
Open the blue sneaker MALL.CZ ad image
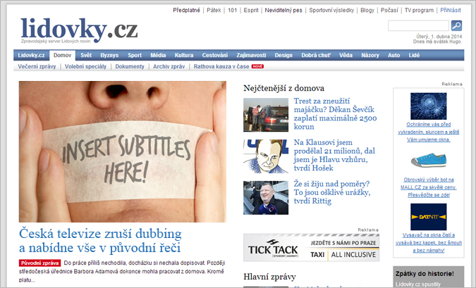pos(428,160)
